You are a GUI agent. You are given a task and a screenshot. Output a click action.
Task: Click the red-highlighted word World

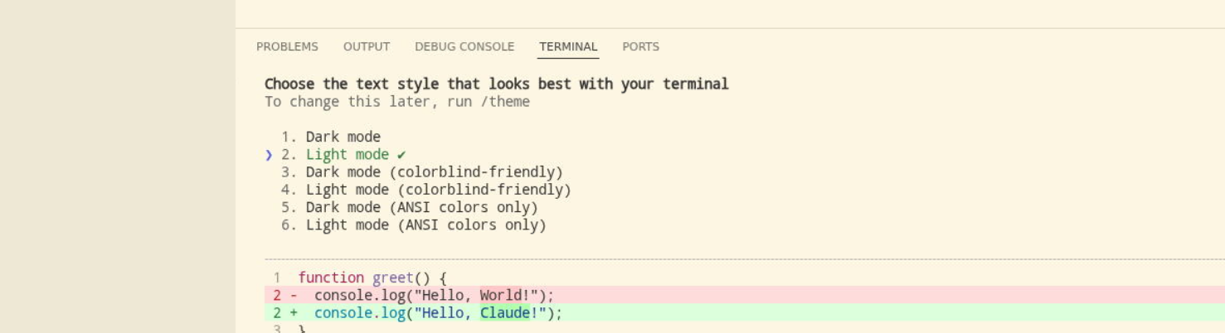(500, 295)
